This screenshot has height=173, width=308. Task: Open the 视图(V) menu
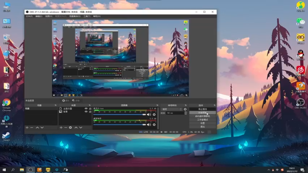pos(49,16)
